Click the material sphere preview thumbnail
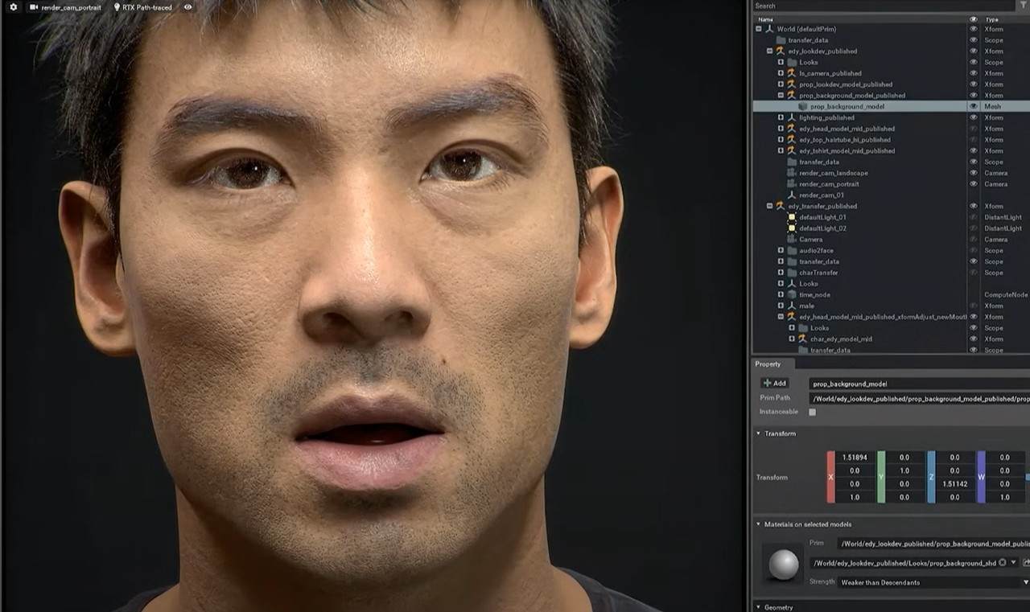The image size is (1030, 612). (x=784, y=565)
